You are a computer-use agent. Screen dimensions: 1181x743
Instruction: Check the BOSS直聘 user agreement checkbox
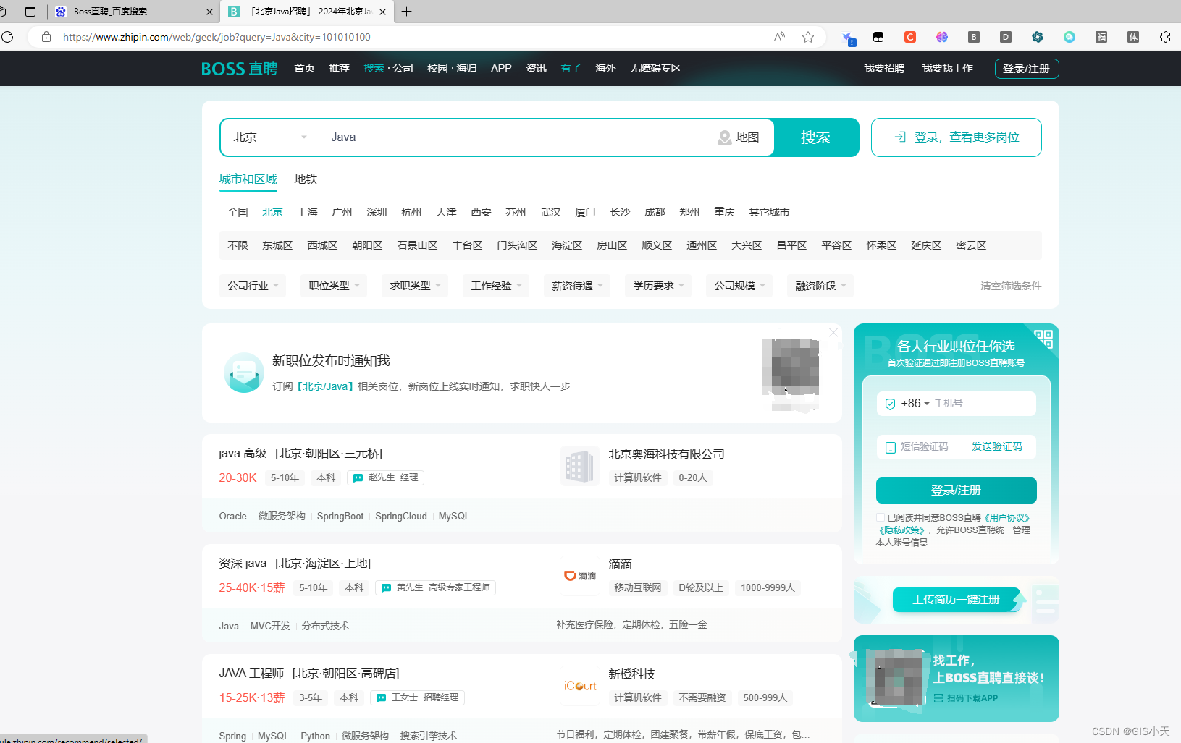[x=881, y=517]
